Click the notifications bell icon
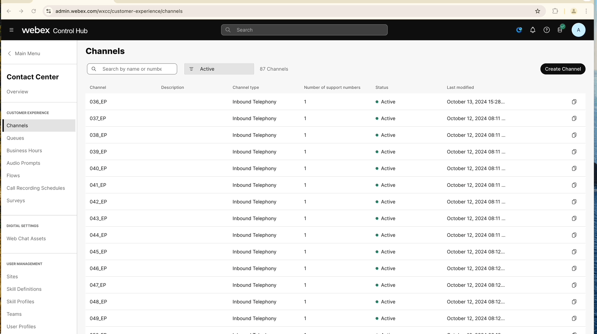 pyautogui.click(x=532, y=30)
